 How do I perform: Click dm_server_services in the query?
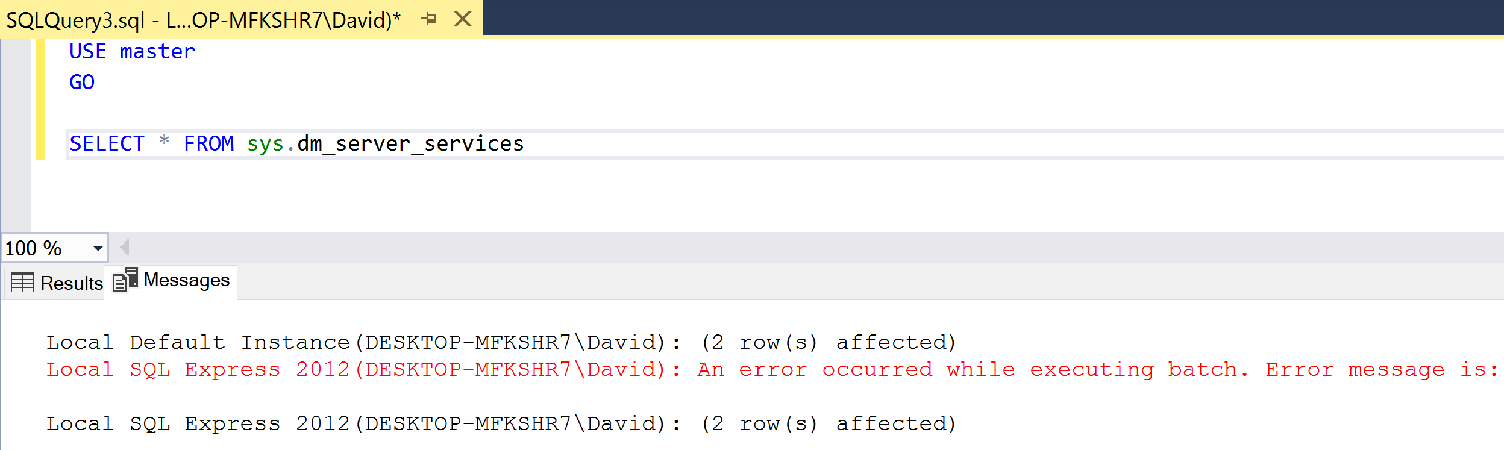[x=410, y=144]
